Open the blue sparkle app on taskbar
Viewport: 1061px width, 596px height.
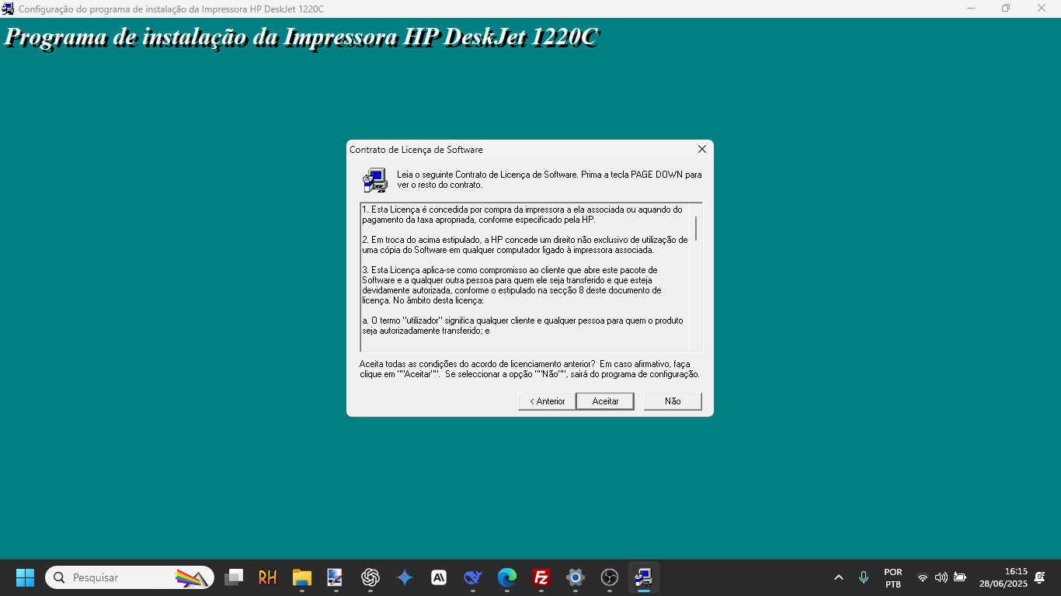405,577
